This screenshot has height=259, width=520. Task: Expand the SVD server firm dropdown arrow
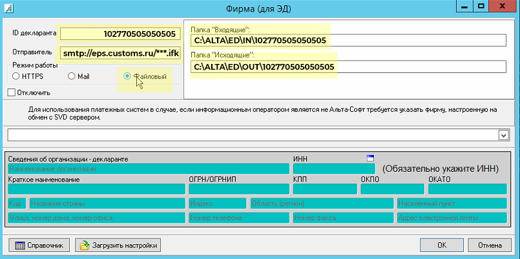[503, 135]
